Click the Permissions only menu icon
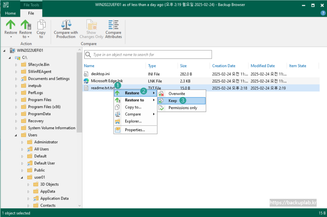This screenshot has height=217, width=327. (x=161, y=108)
